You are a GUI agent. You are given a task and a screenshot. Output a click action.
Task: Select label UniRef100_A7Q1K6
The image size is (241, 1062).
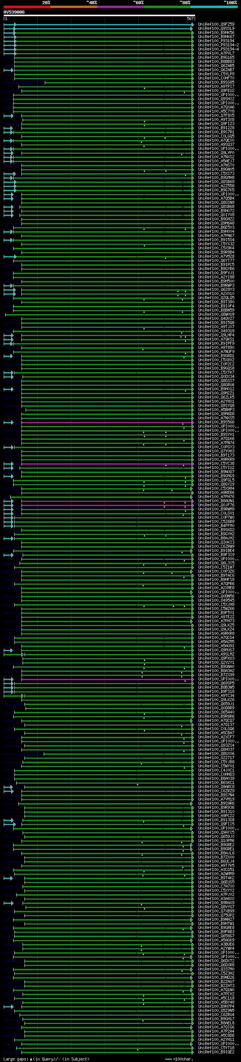point(216,439)
